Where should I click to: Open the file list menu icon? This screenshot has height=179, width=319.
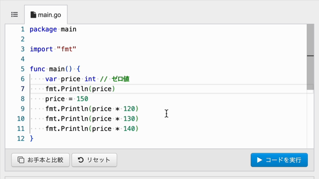coord(14,14)
